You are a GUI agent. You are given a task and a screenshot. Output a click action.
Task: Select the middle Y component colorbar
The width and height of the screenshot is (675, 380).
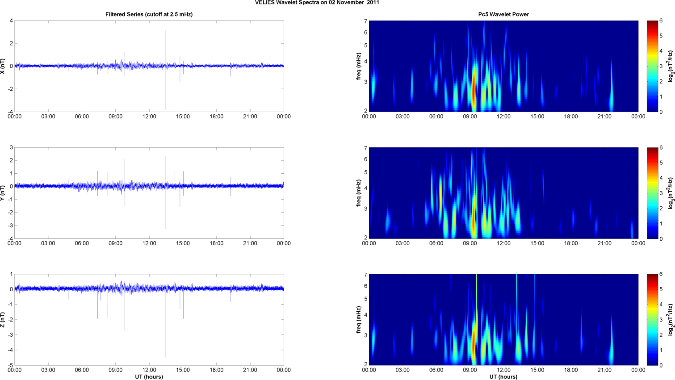652,193
